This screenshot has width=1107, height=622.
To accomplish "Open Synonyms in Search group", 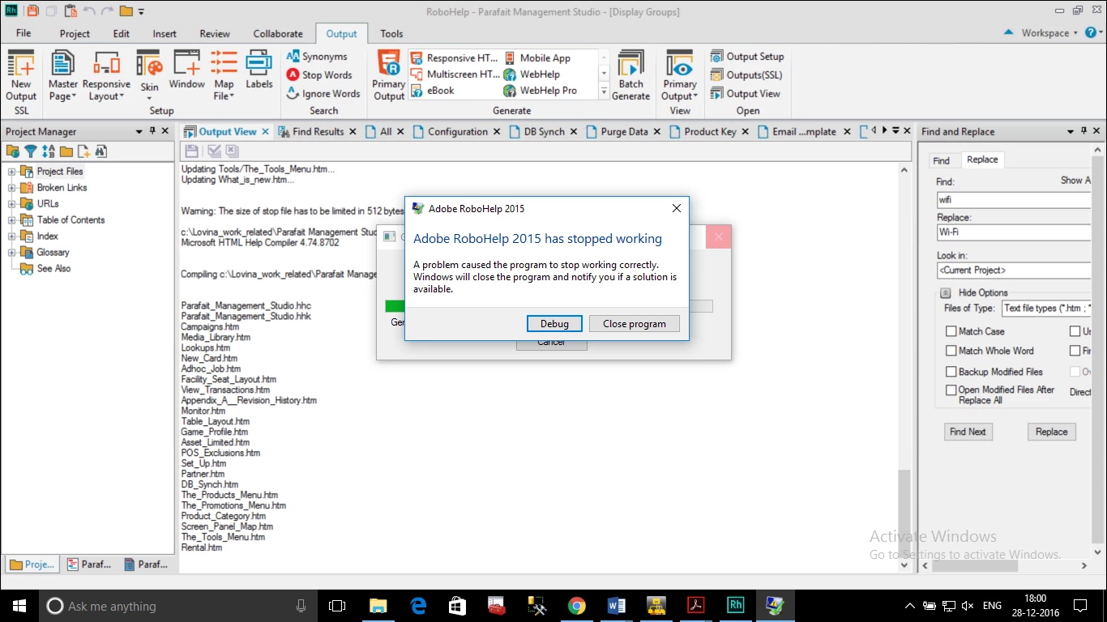I will [x=317, y=57].
